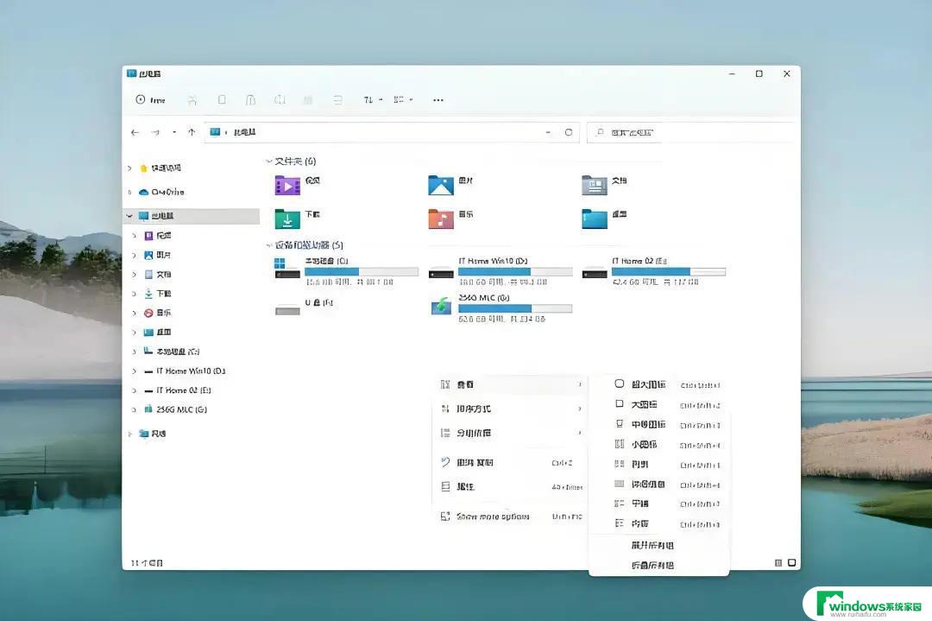Click the Paste clipboard icon in toolbar
The height and width of the screenshot is (621, 932).
(250, 100)
